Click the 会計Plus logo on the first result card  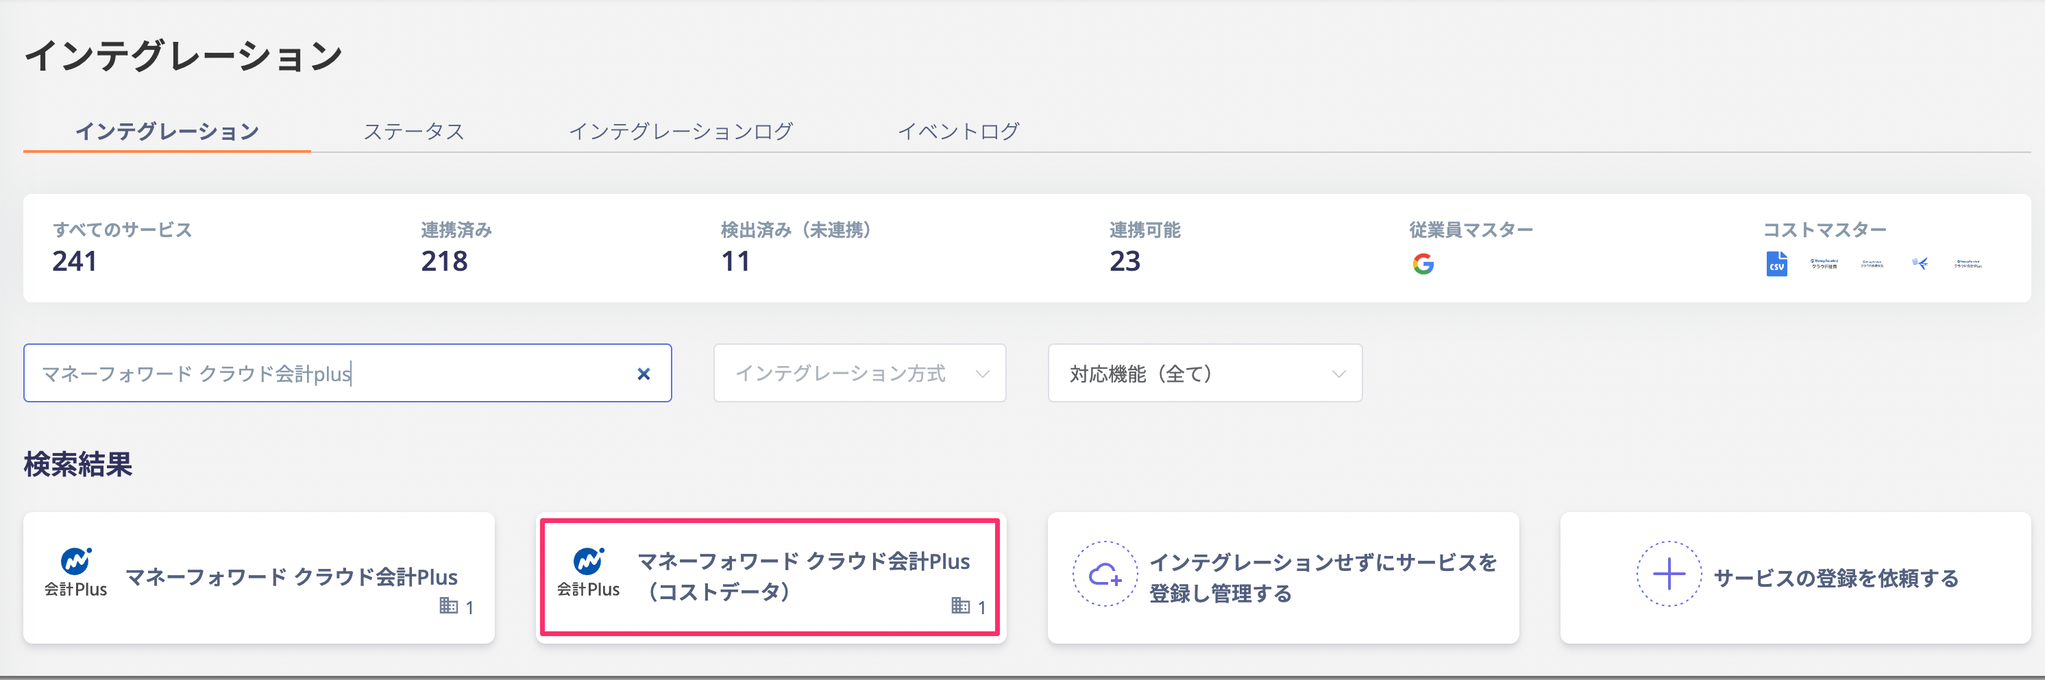pos(75,573)
